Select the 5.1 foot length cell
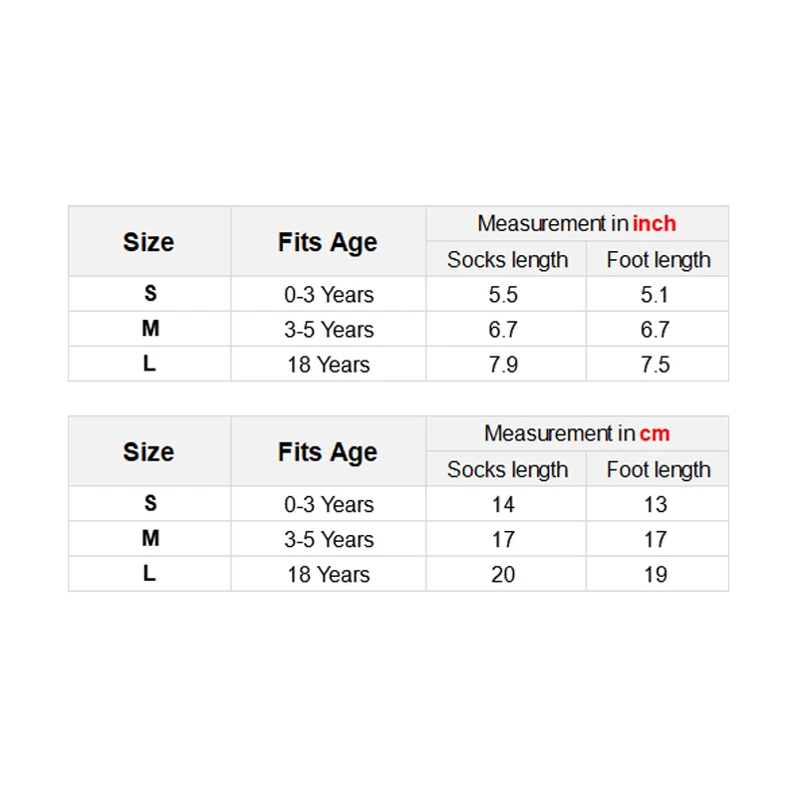Viewport: 797px width, 797px height. pos(655,295)
